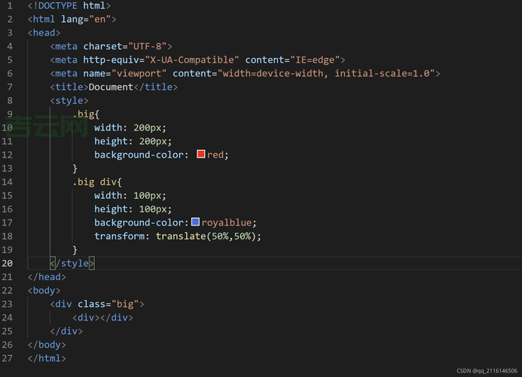The image size is (522, 377).
Task: Click the "UTF-8" charset value
Action: 148,46
